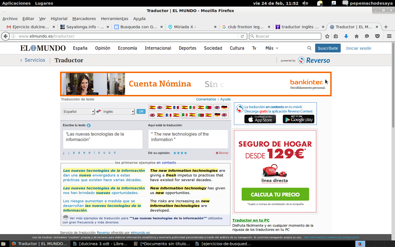
Task: Choose Portuguese to Spanish flag pair
Action: pyautogui.click(x=205, y=115)
